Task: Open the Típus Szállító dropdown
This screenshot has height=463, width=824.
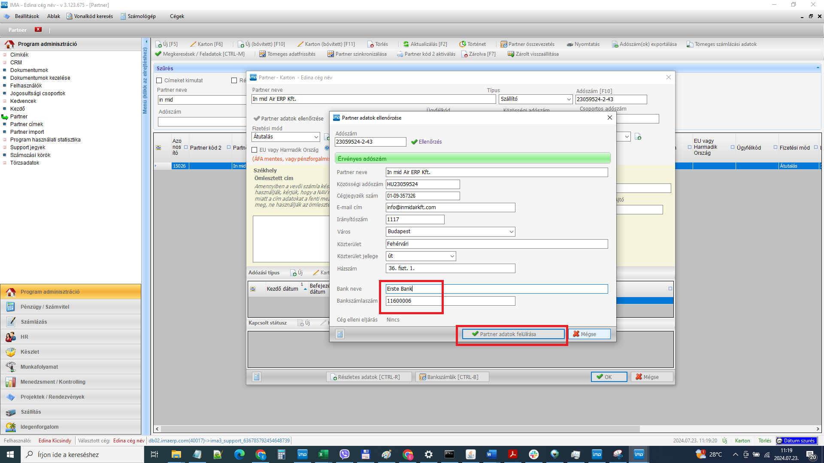Action: click(569, 99)
